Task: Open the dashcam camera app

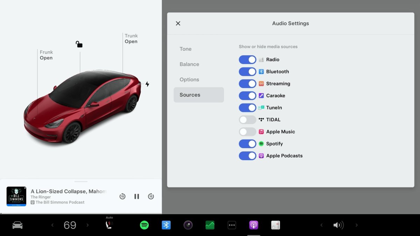Action: coord(188,225)
